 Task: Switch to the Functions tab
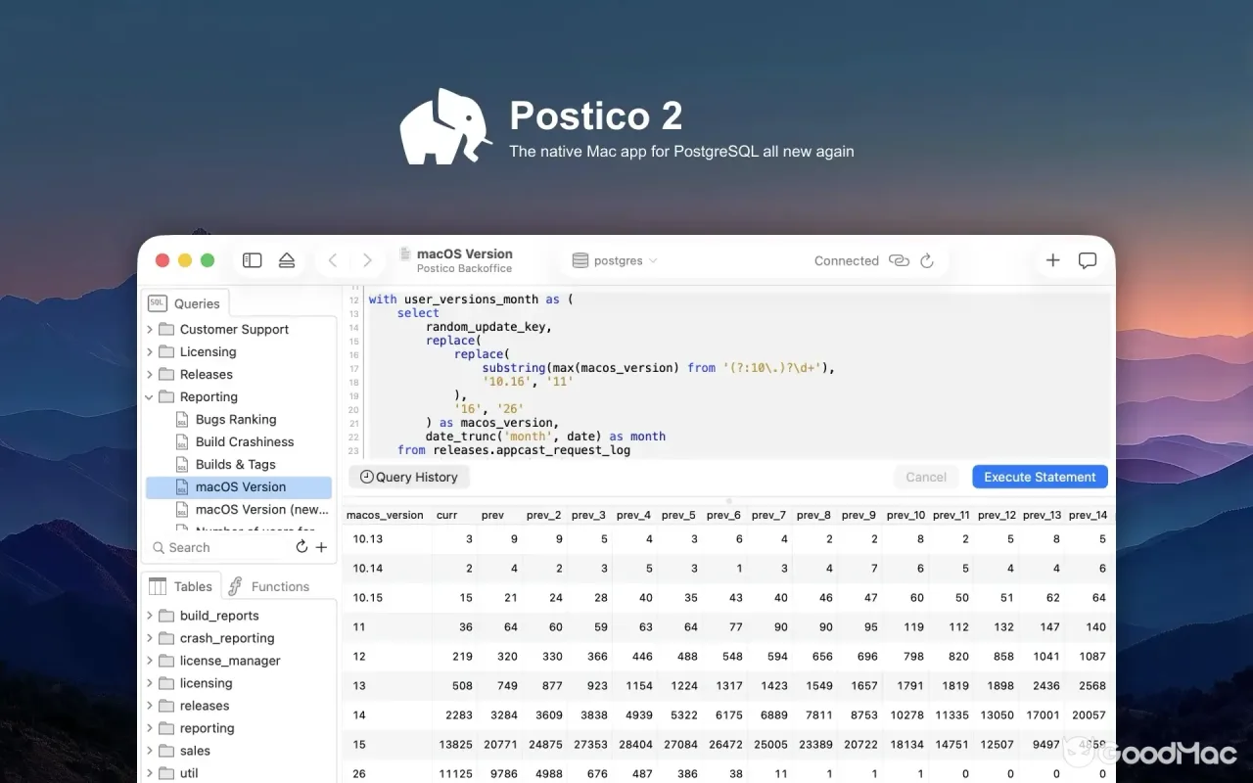click(x=268, y=586)
